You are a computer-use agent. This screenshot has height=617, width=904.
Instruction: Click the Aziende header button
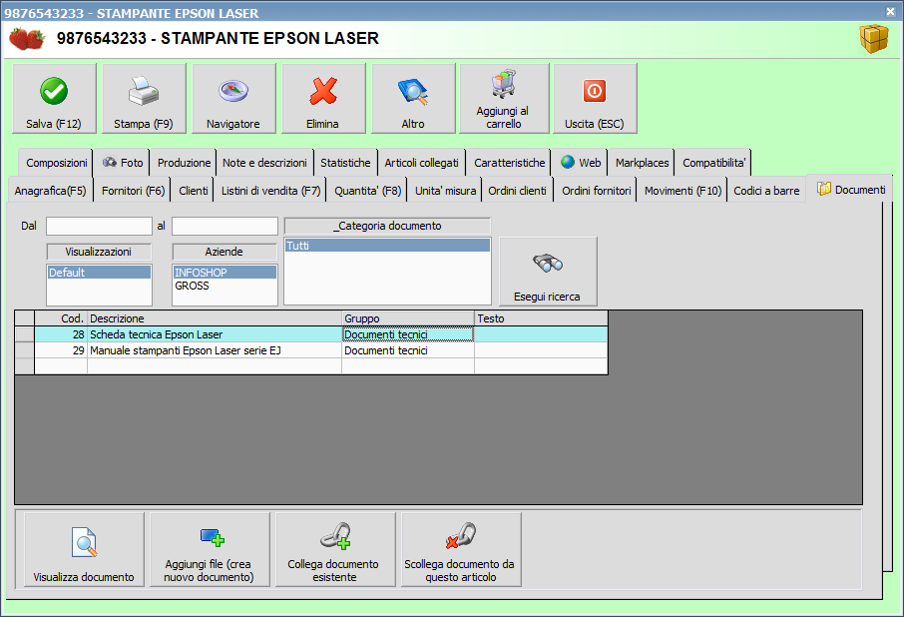point(225,252)
